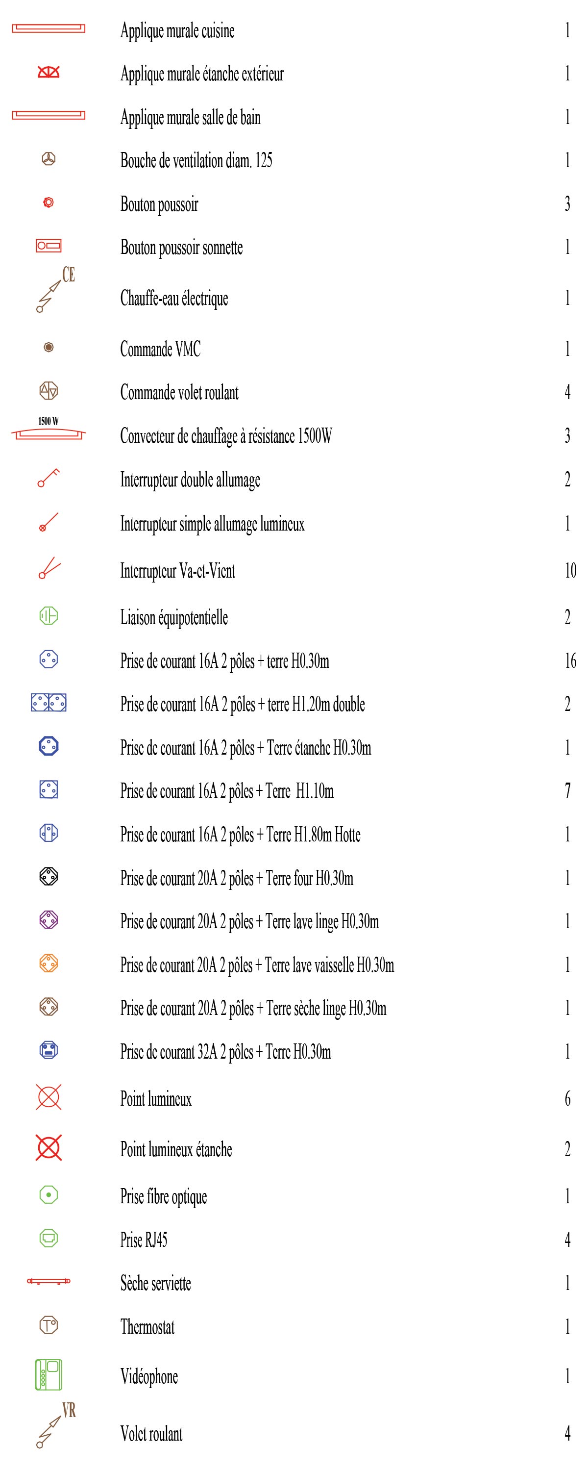Screen dimensions: 588x1471
Task: Click the Sèche serviette red symbol
Action: [x=49, y=1281]
